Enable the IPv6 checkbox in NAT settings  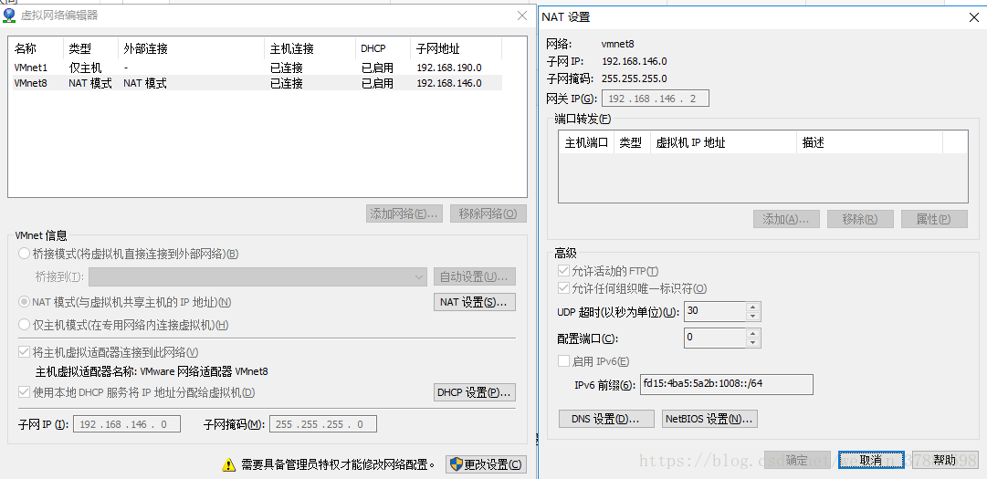click(x=563, y=360)
